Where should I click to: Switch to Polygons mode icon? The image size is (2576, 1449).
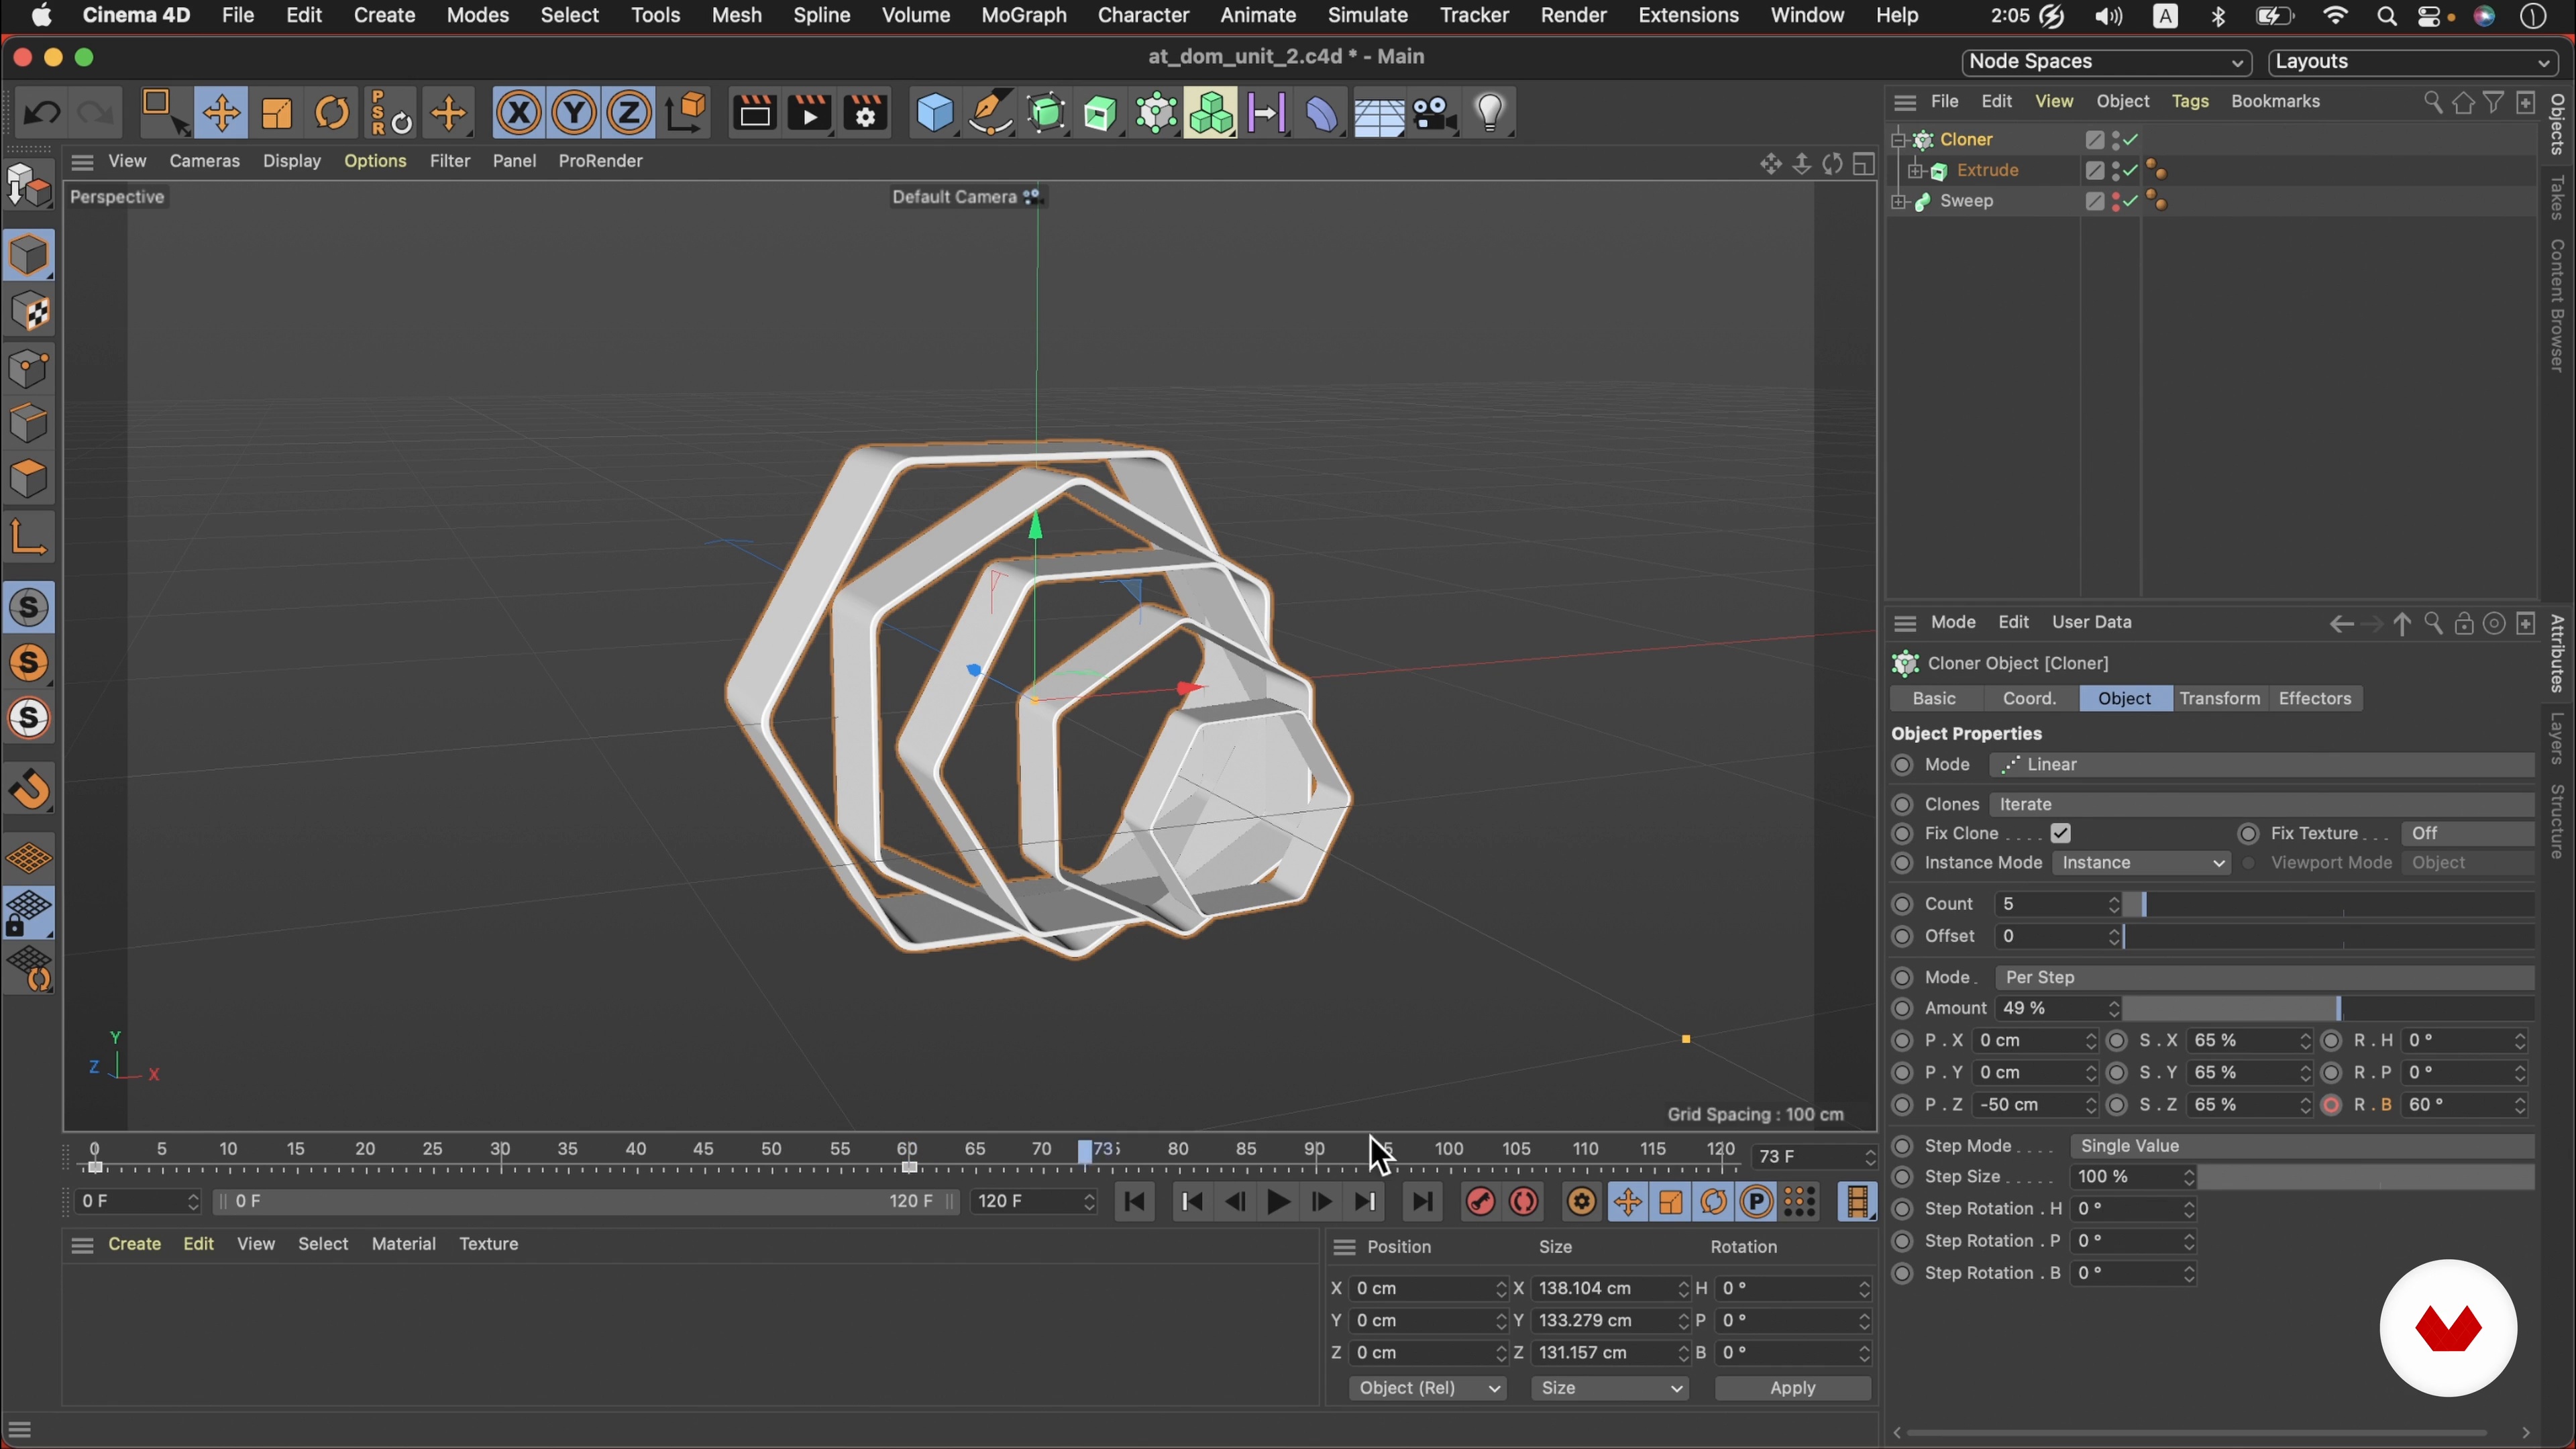coord(29,479)
